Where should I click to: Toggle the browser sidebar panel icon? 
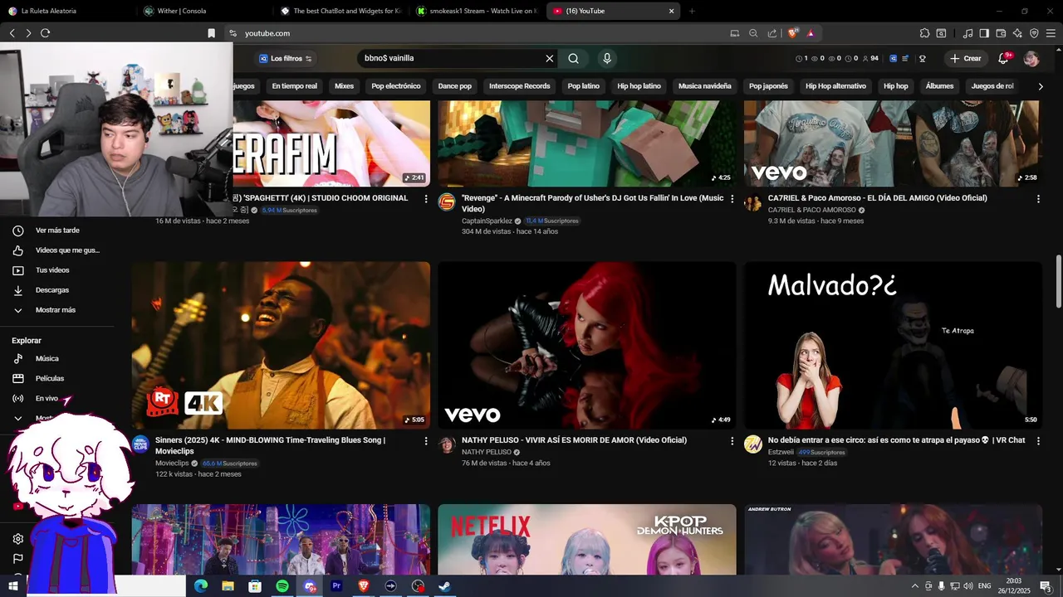point(984,33)
